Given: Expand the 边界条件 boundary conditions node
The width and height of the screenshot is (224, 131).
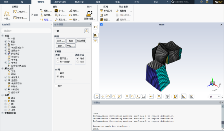Looking at the screenshot, I should click(x=6, y=51).
